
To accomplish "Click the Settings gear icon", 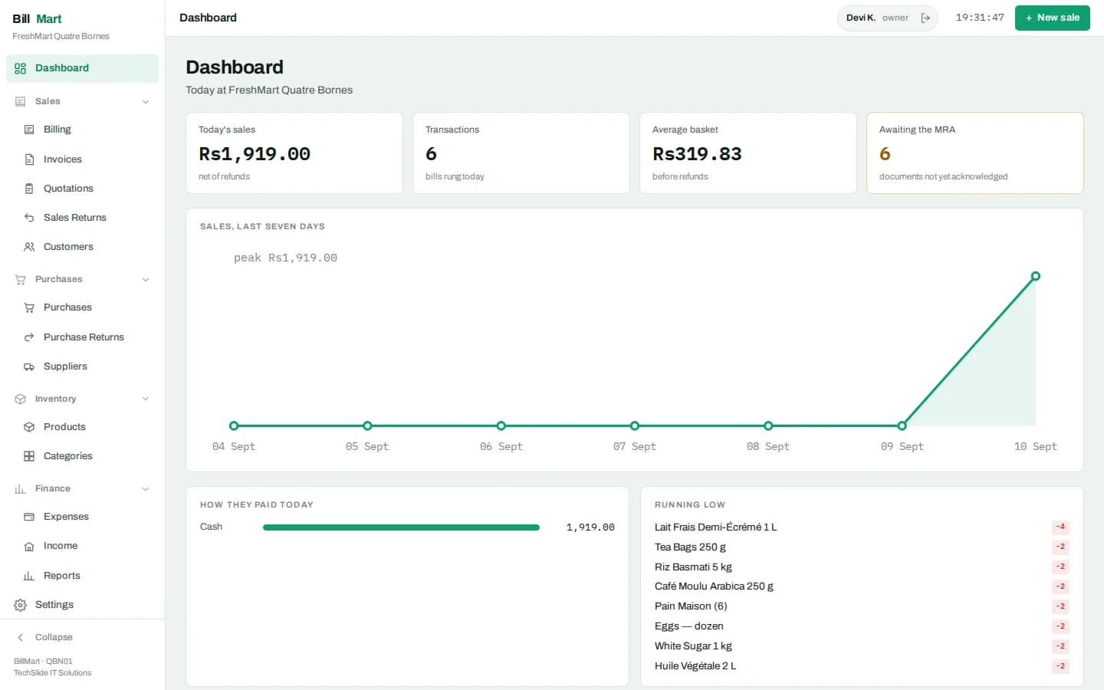I will pos(21,605).
